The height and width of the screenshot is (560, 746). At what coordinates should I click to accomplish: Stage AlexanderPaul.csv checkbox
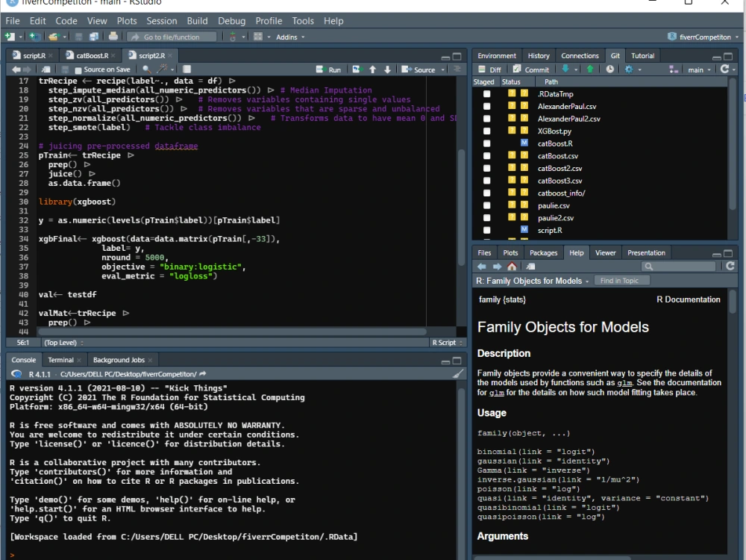(486, 106)
